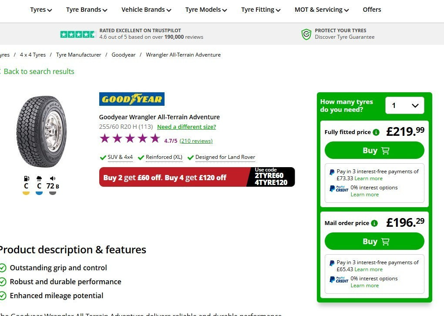Click the wet grip rain cloud icon
The height and width of the screenshot is (316, 444).
[39, 178]
